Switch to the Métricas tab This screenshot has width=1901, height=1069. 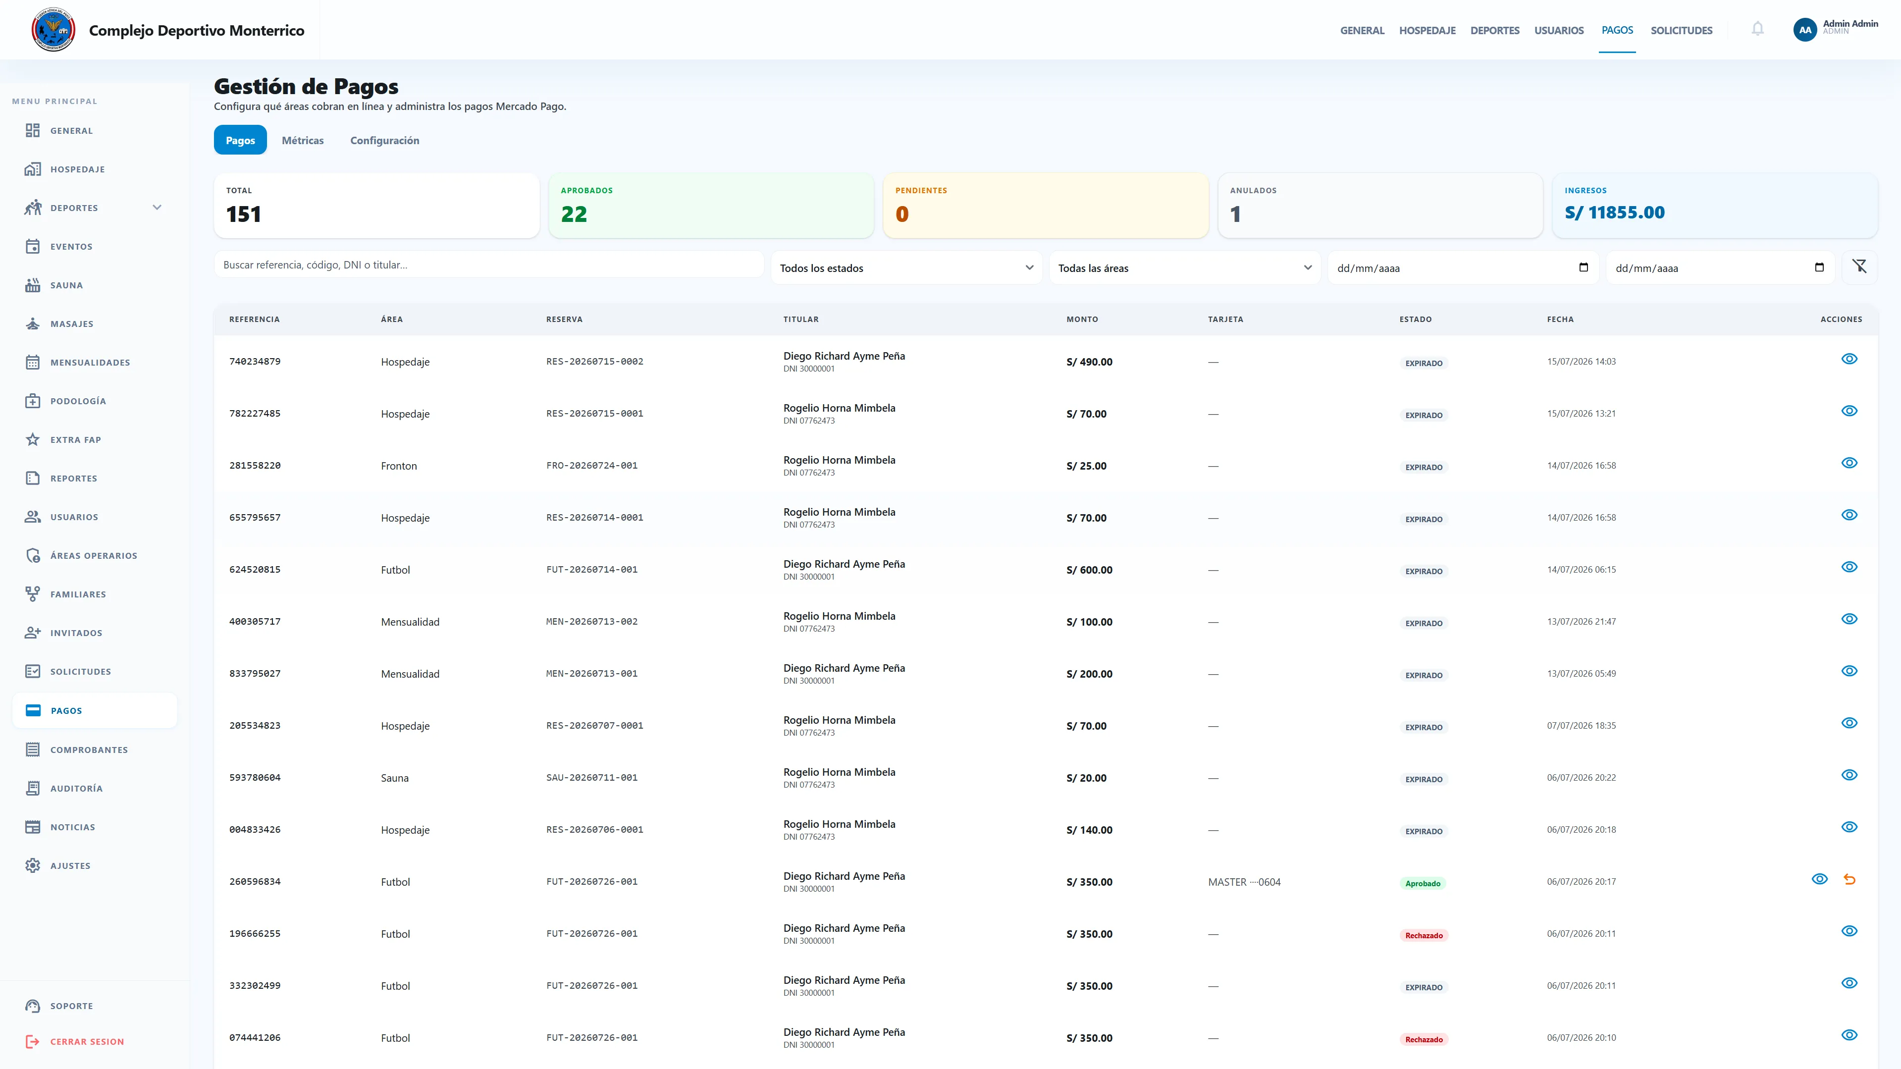tap(303, 140)
